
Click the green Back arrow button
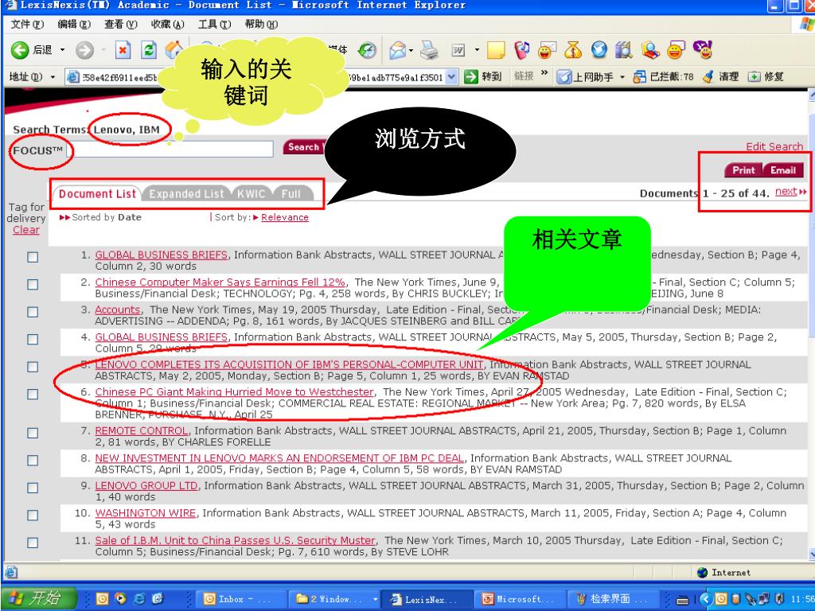coord(20,50)
